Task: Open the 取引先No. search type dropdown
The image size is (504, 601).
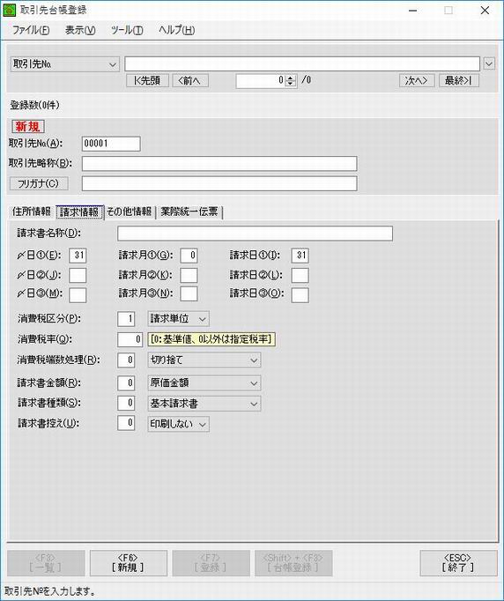Action: coord(65,64)
